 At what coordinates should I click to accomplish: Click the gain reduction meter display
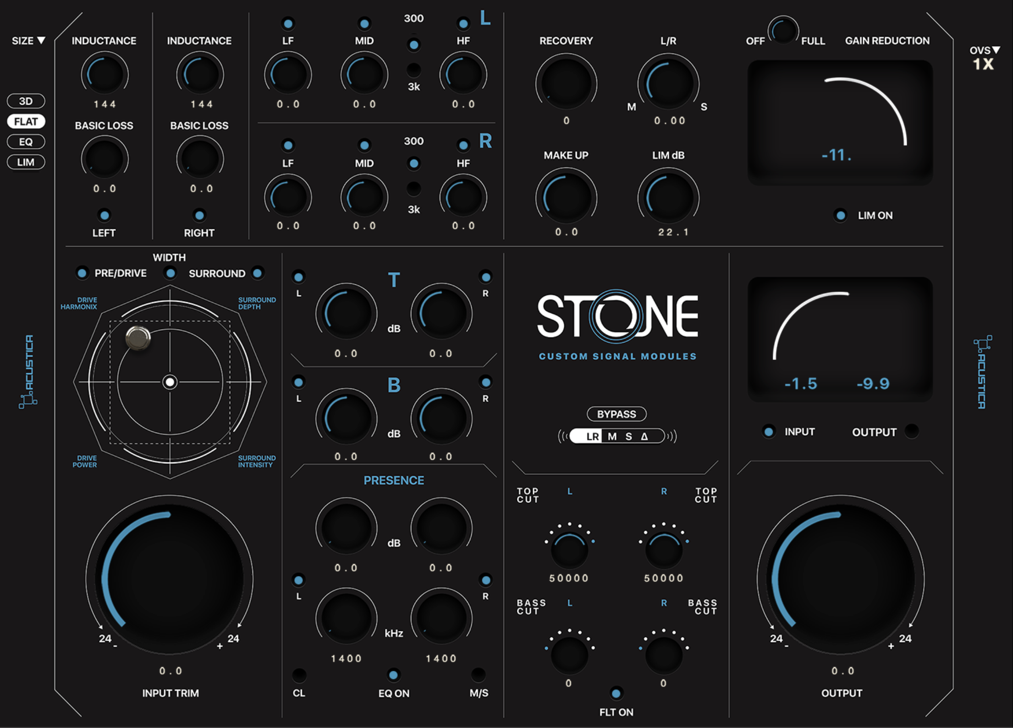840,123
